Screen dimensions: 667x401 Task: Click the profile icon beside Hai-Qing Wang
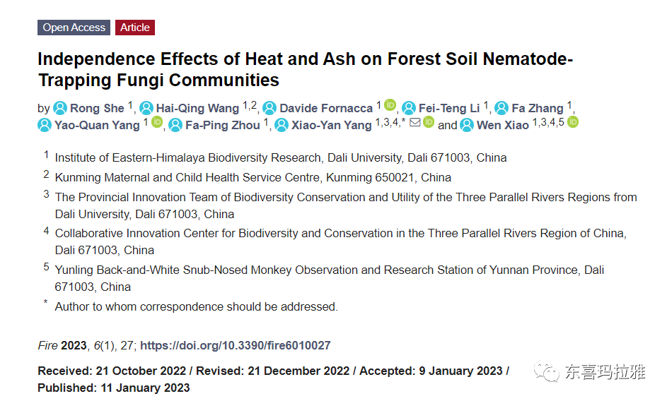coord(146,108)
